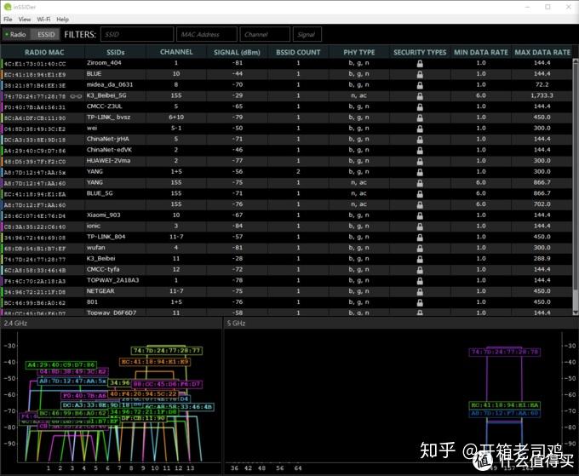This screenshot has width=579, height=476.
Task: Click lock icon in CMCC-tyfa row
Action: (420, 270)
